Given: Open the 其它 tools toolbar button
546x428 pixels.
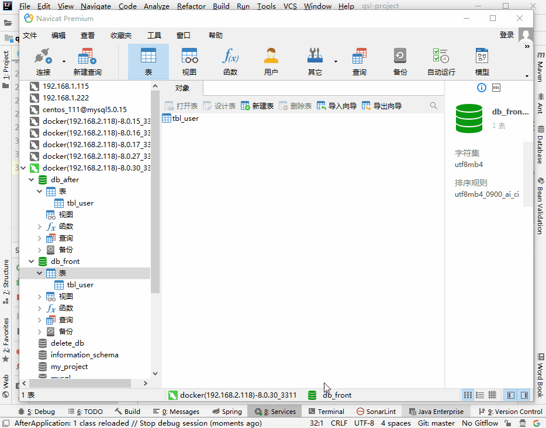Looking at the screenshot, I should point(315,62).
